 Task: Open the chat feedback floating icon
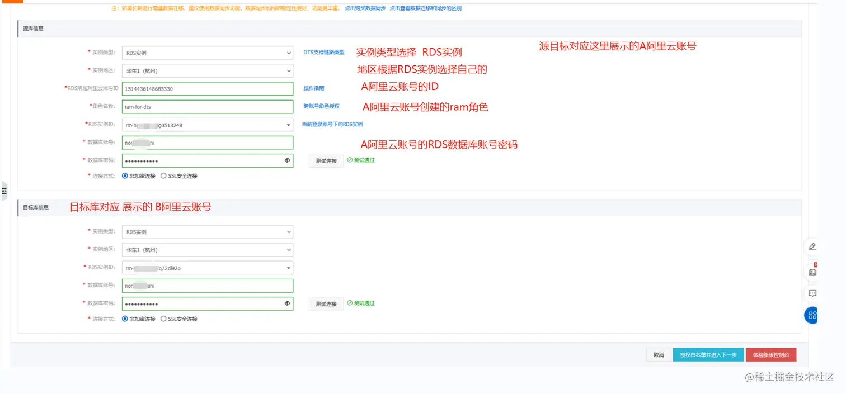pos(812,293)
